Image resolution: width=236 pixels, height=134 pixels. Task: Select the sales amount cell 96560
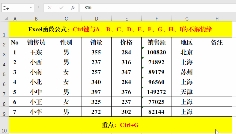pyautogui.click(x=156, y=82)
